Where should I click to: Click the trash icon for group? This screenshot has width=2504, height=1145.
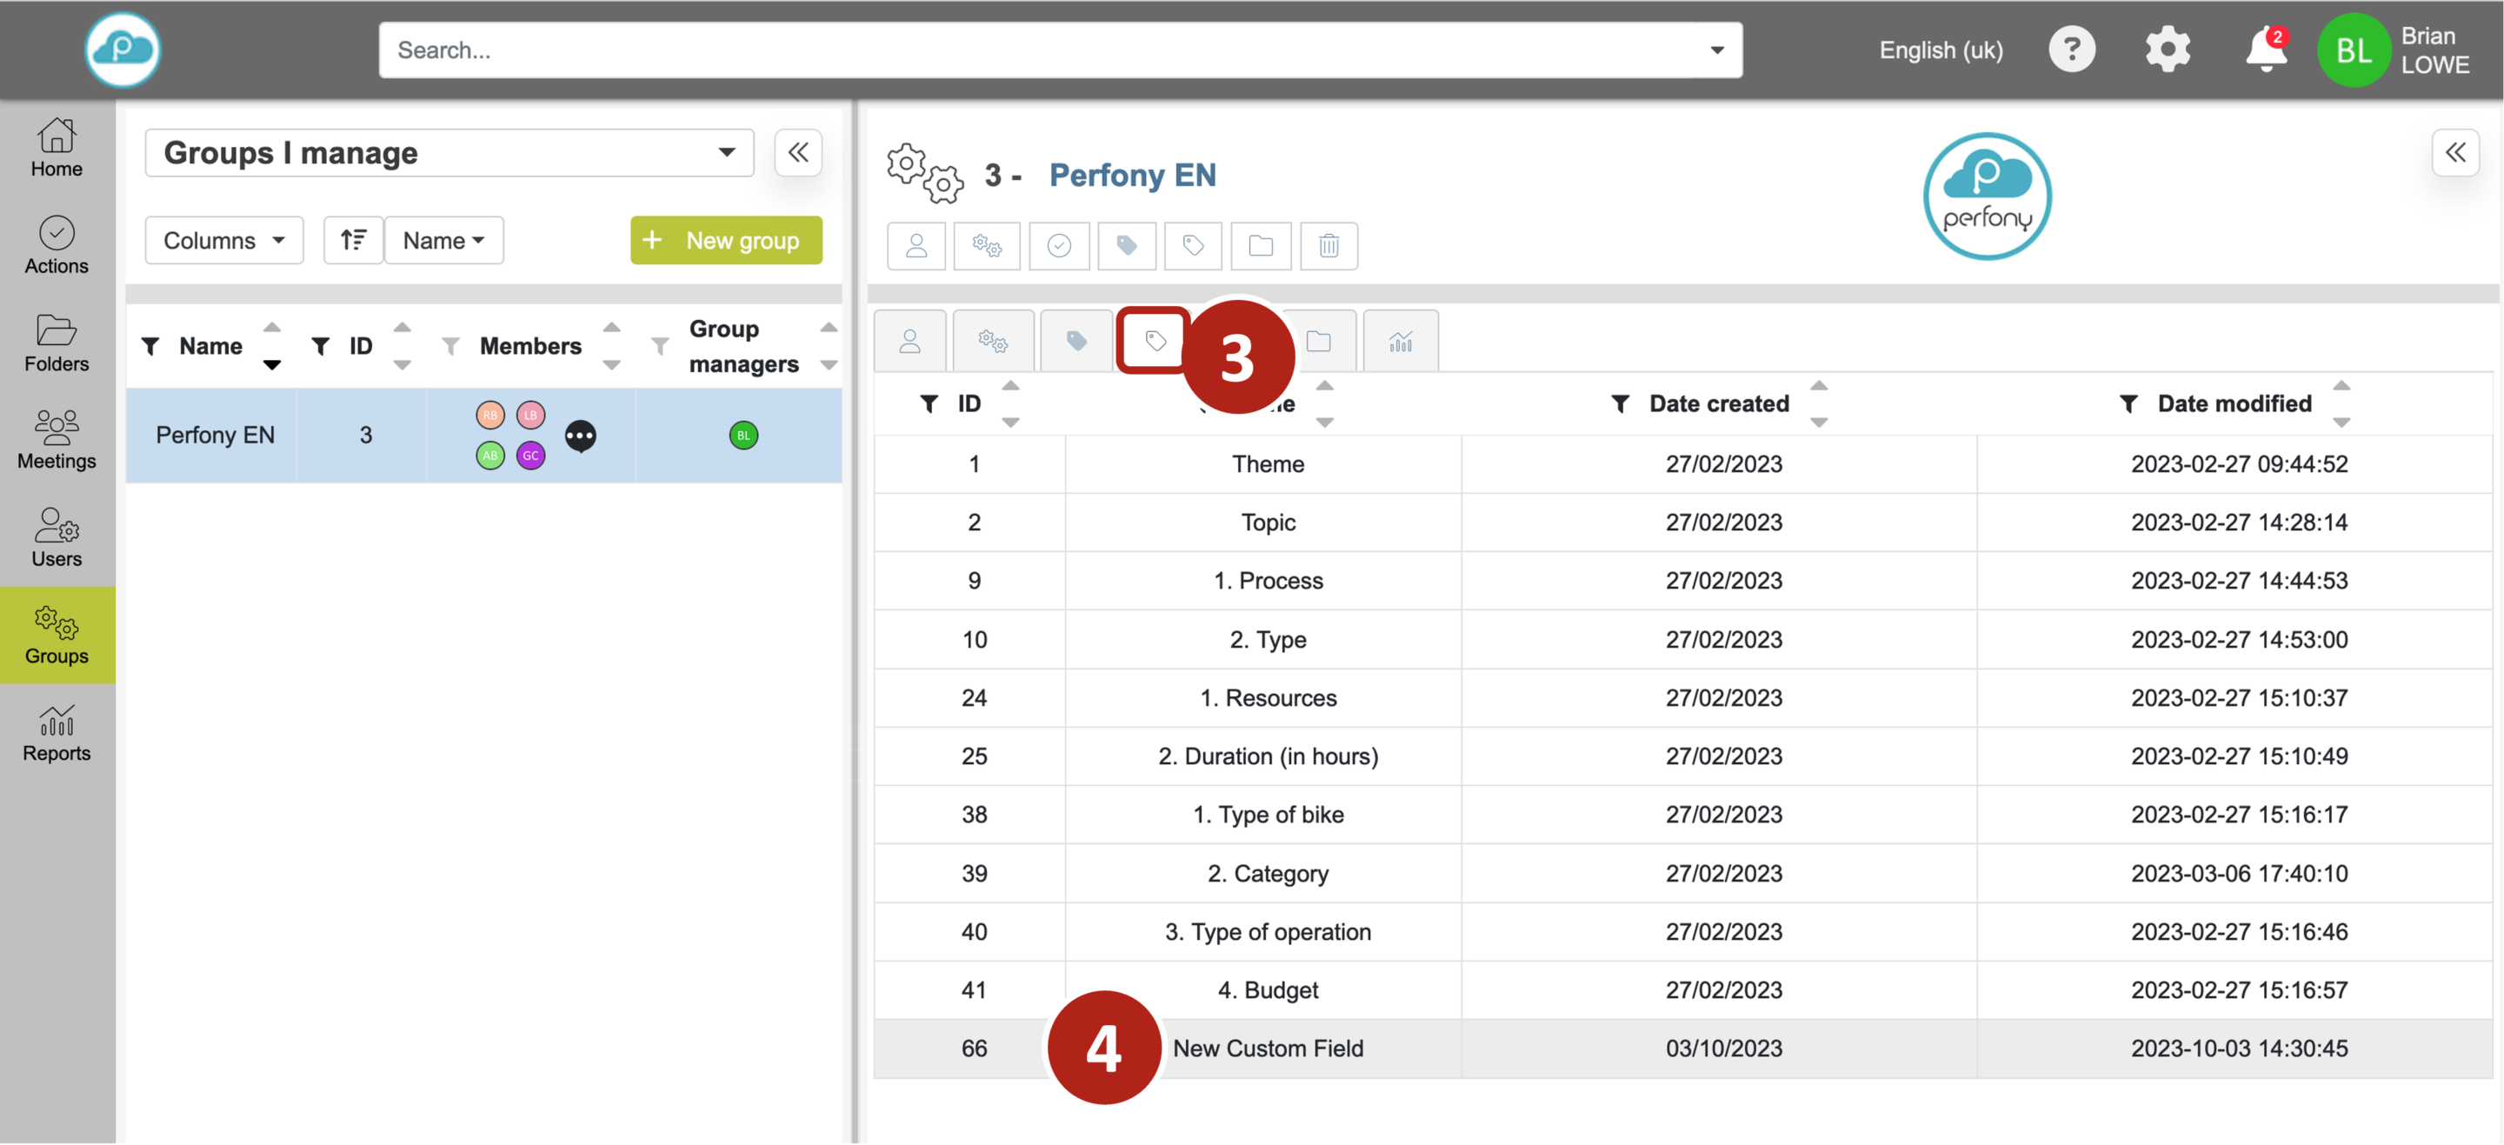tap(1328, 245)
